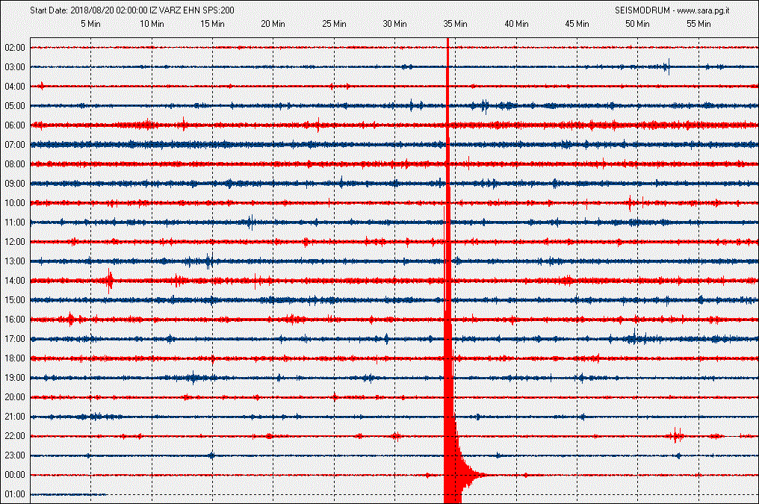Click the 09:00 hour row label
This screenshot has height=504, width=759.
(x=15, y=184)
